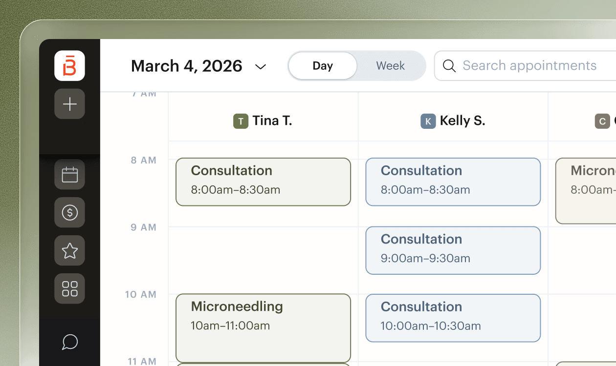Open the four-squares apps grid icon
Image resolution: width=616 pixels, height=366 pixels.
click(x=69, y=288)
